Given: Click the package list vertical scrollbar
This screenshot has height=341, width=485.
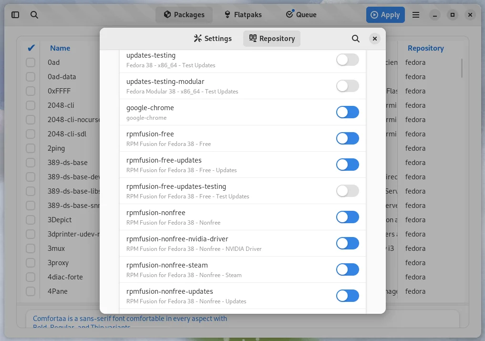Looking at the screenshot, I should (x=462, y=68).
